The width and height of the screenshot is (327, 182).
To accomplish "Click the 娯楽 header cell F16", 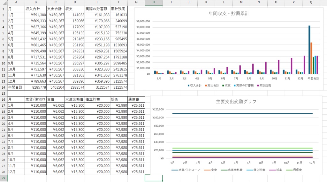I will 119,99.
